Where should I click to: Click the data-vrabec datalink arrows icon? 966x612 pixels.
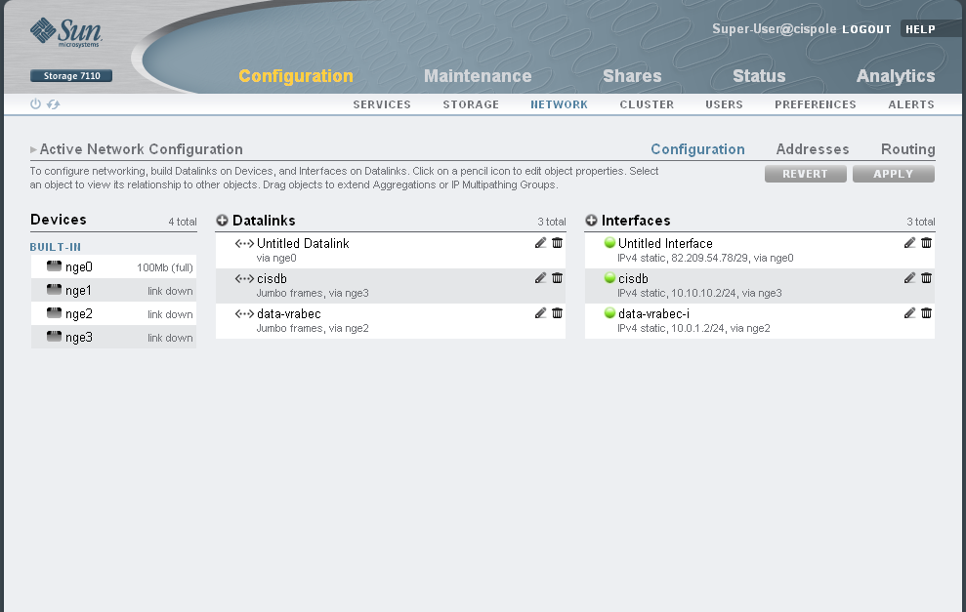click(x=244, y=314)
